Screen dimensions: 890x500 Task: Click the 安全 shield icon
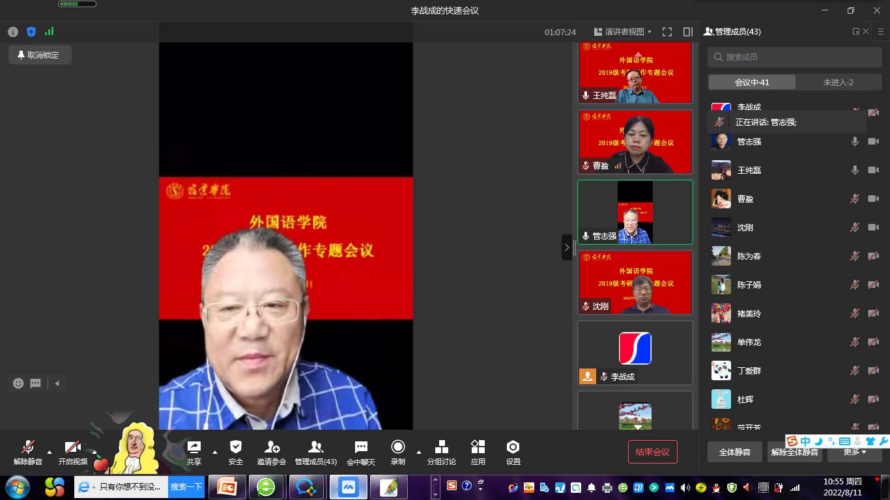coord(236,447)
